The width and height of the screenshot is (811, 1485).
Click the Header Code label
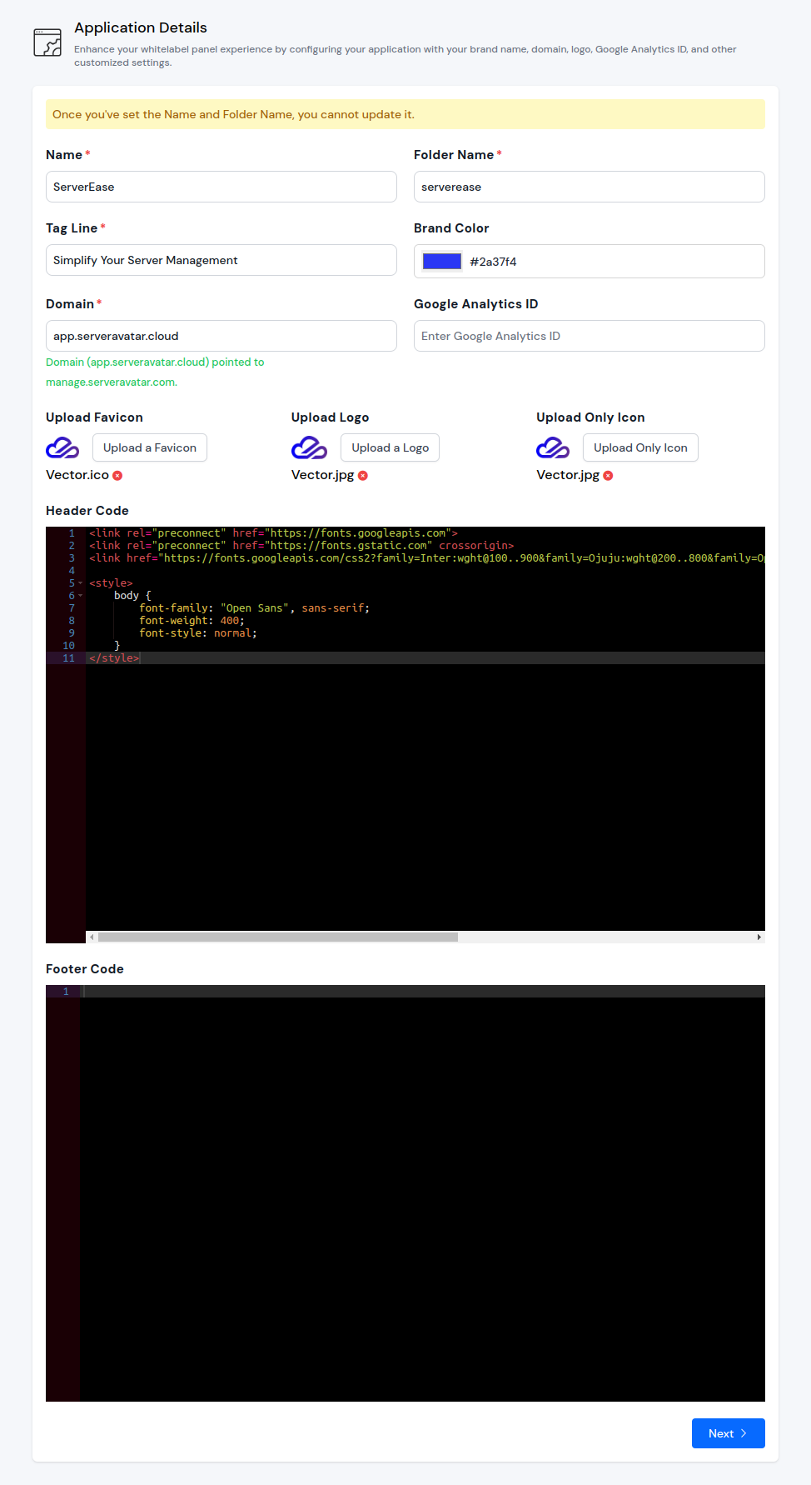87,511
